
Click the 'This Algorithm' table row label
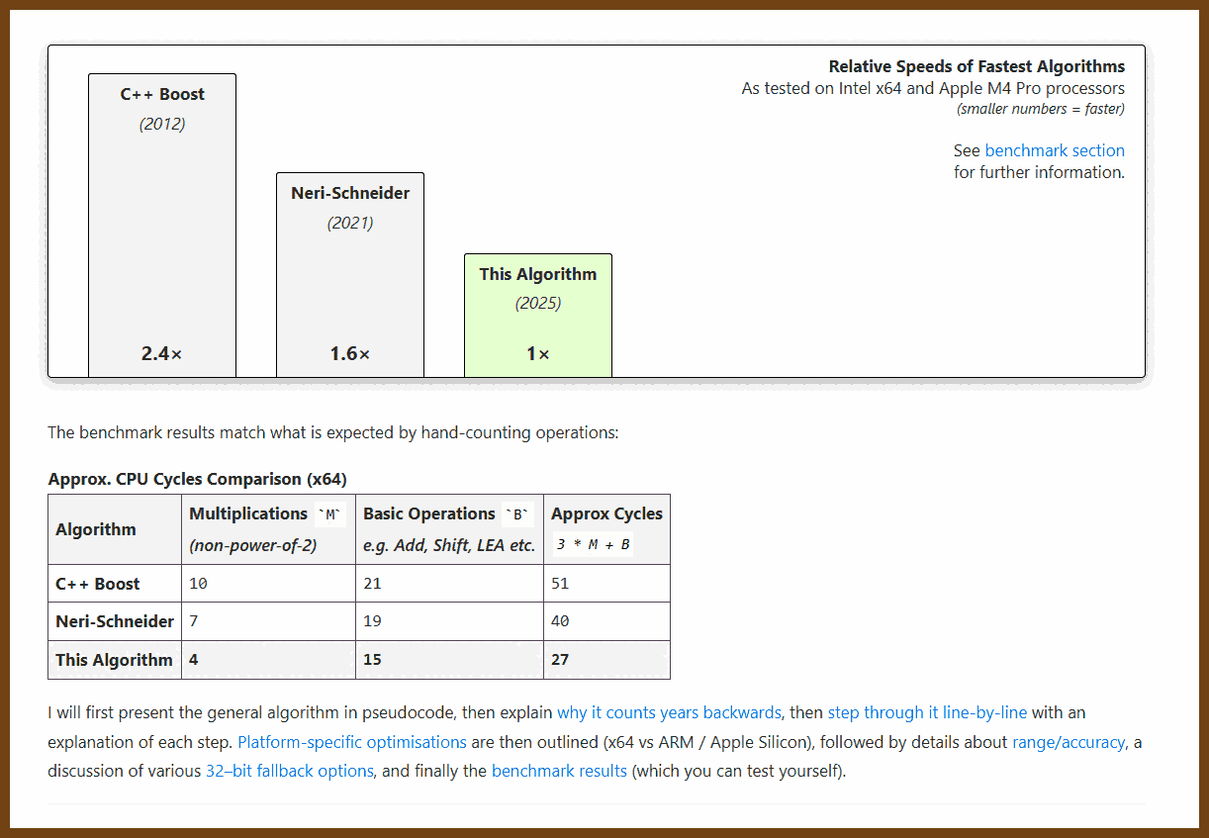coord(114,660)
